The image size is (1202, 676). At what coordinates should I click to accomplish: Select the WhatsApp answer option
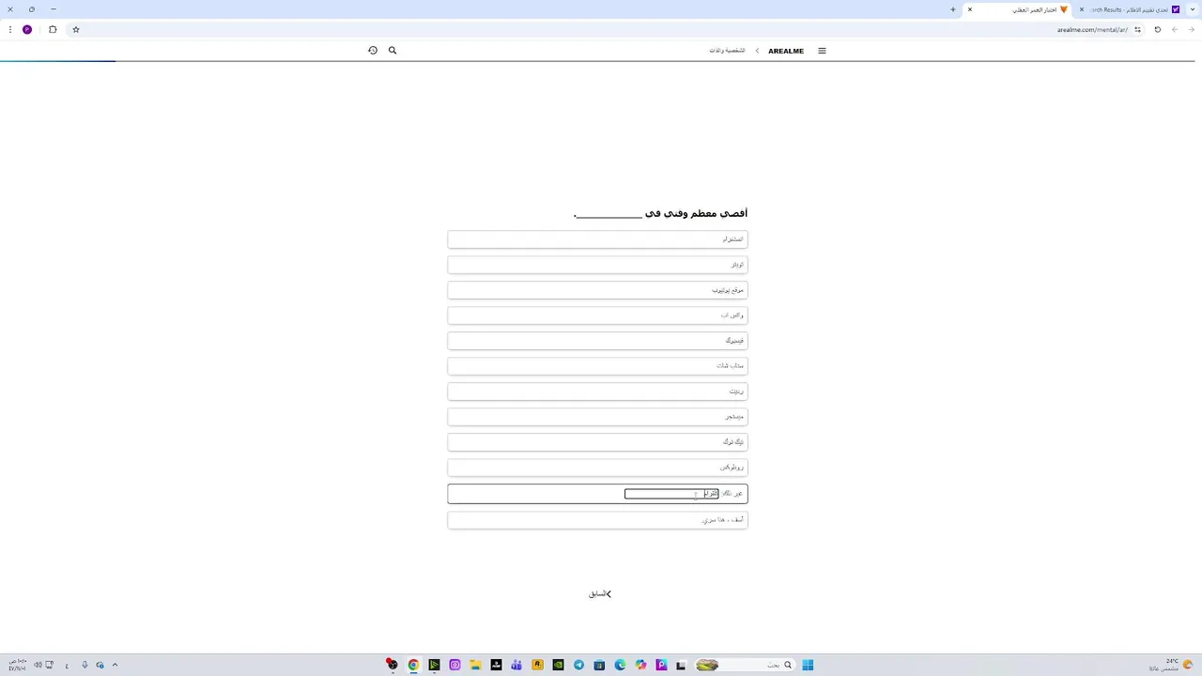(597, 315)
